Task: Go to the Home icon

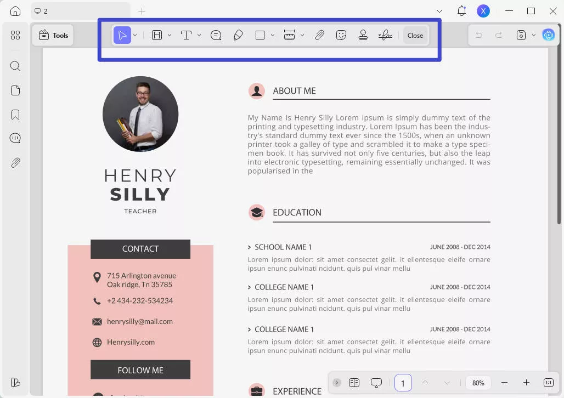Action: (15, 11)
